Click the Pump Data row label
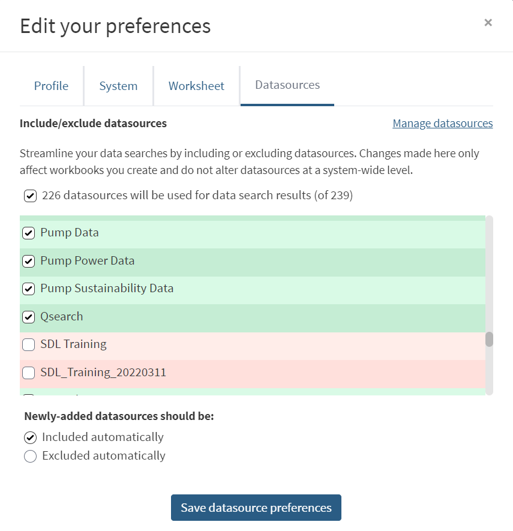This screenshot has width=513, height=531. coord(70,233)
